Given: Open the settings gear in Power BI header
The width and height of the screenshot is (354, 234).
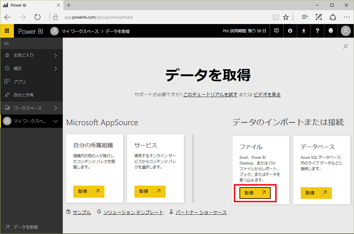Looking at the screenshot, I should click(x=290, y=31).
